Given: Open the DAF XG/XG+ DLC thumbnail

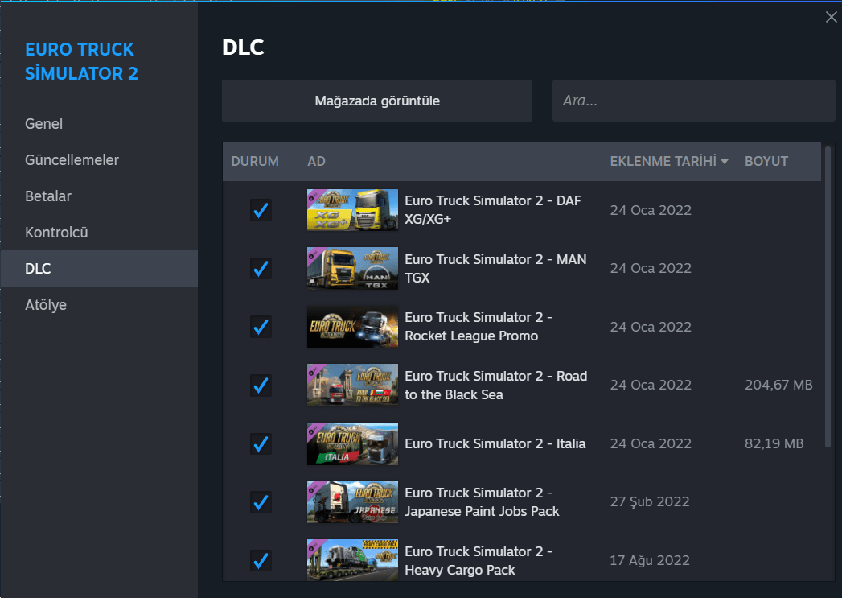Looking at the screenshot, I should [352, 210].
